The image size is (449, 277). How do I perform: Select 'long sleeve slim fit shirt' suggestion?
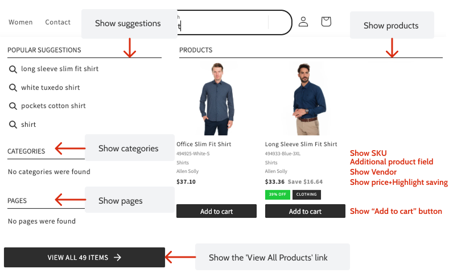point(60,69)
